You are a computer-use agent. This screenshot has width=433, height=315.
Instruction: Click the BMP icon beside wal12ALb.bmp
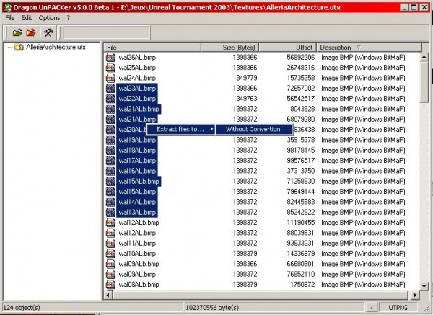110,223
